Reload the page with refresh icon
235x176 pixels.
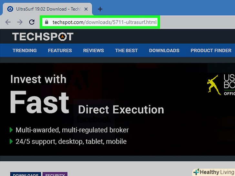pyautogui.click(x=32, y=22)
